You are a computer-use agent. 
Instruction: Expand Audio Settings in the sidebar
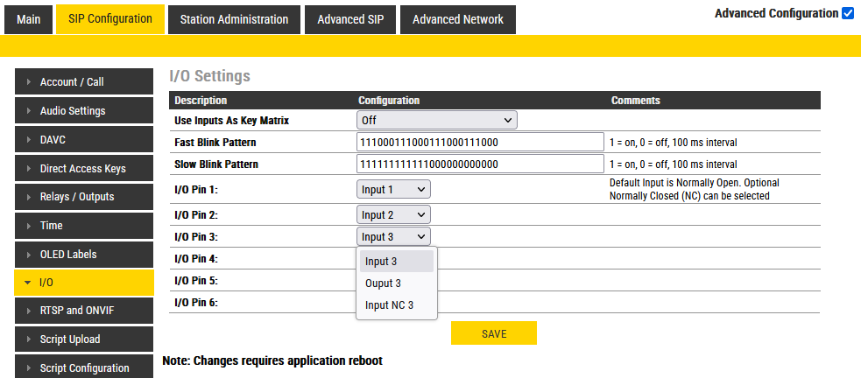click(x=84, y=111)
